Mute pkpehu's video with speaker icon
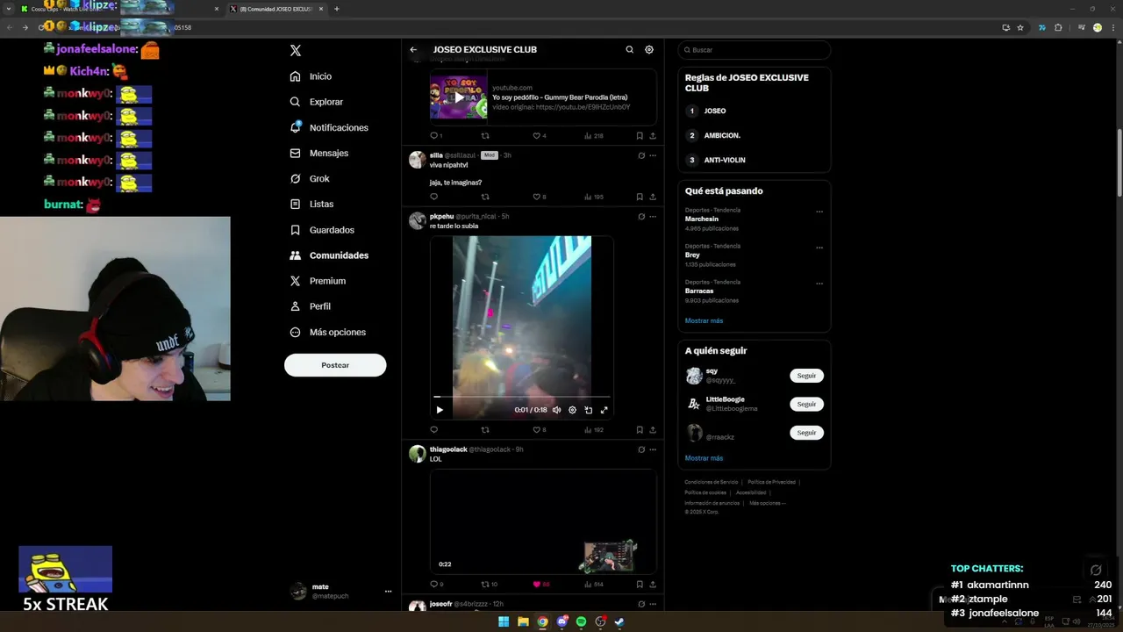Screen dimensions: 1123x632 click(x=556, y=410)
